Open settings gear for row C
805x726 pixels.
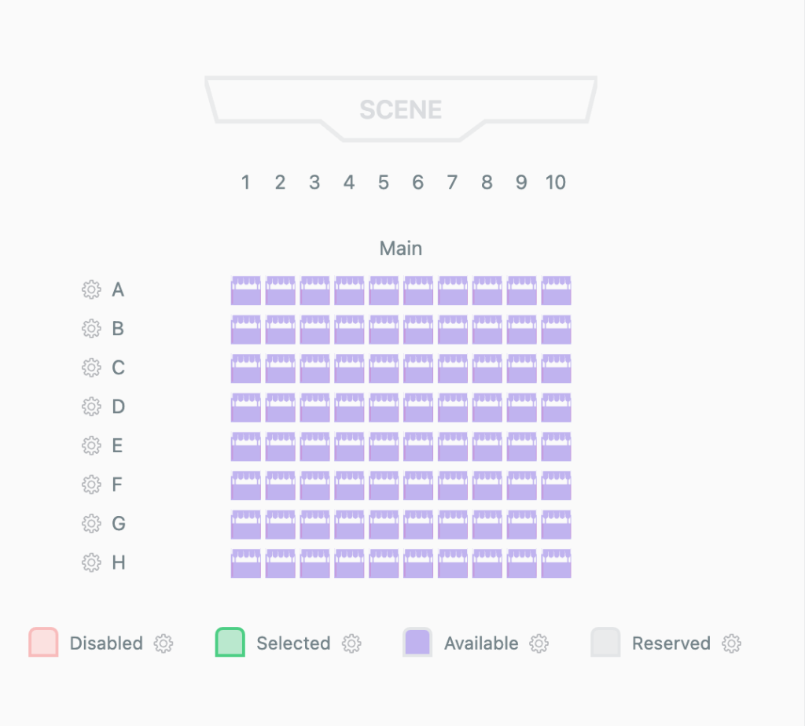91,367
